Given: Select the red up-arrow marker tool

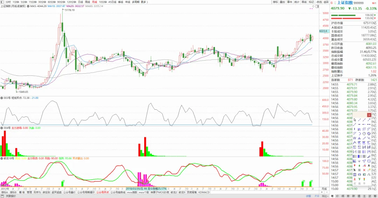Looking at the screenshot, I should tap(355, 165).
